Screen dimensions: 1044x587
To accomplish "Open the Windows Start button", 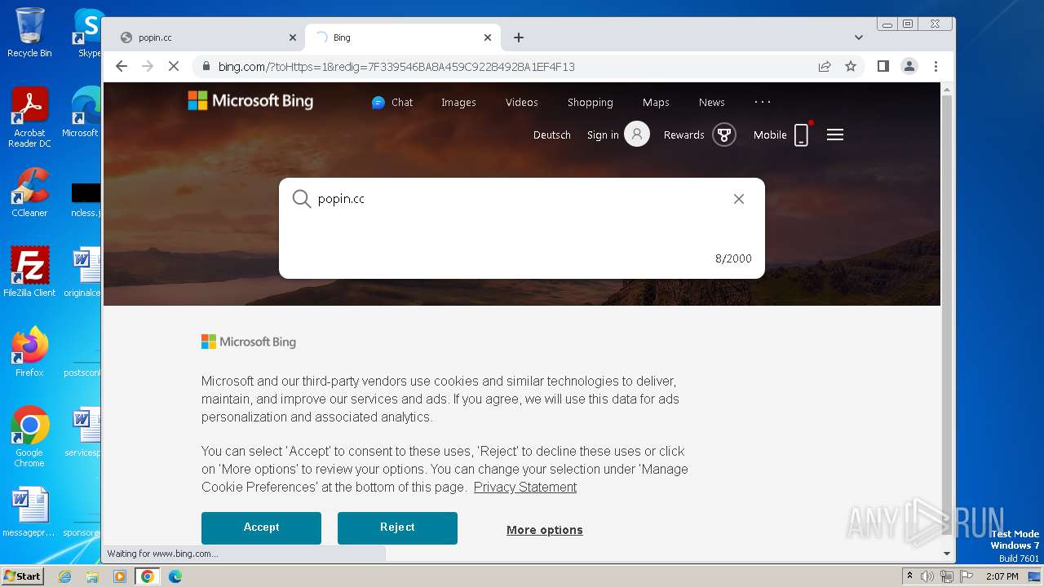I will coord(23,576).
